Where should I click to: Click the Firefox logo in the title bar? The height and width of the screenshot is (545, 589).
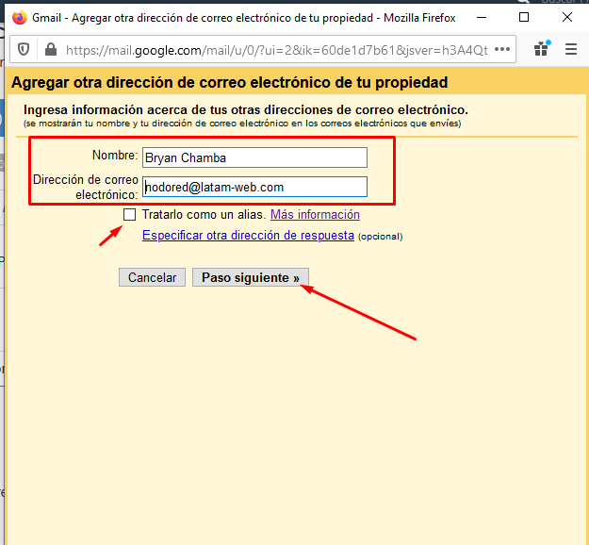(19, 17)
